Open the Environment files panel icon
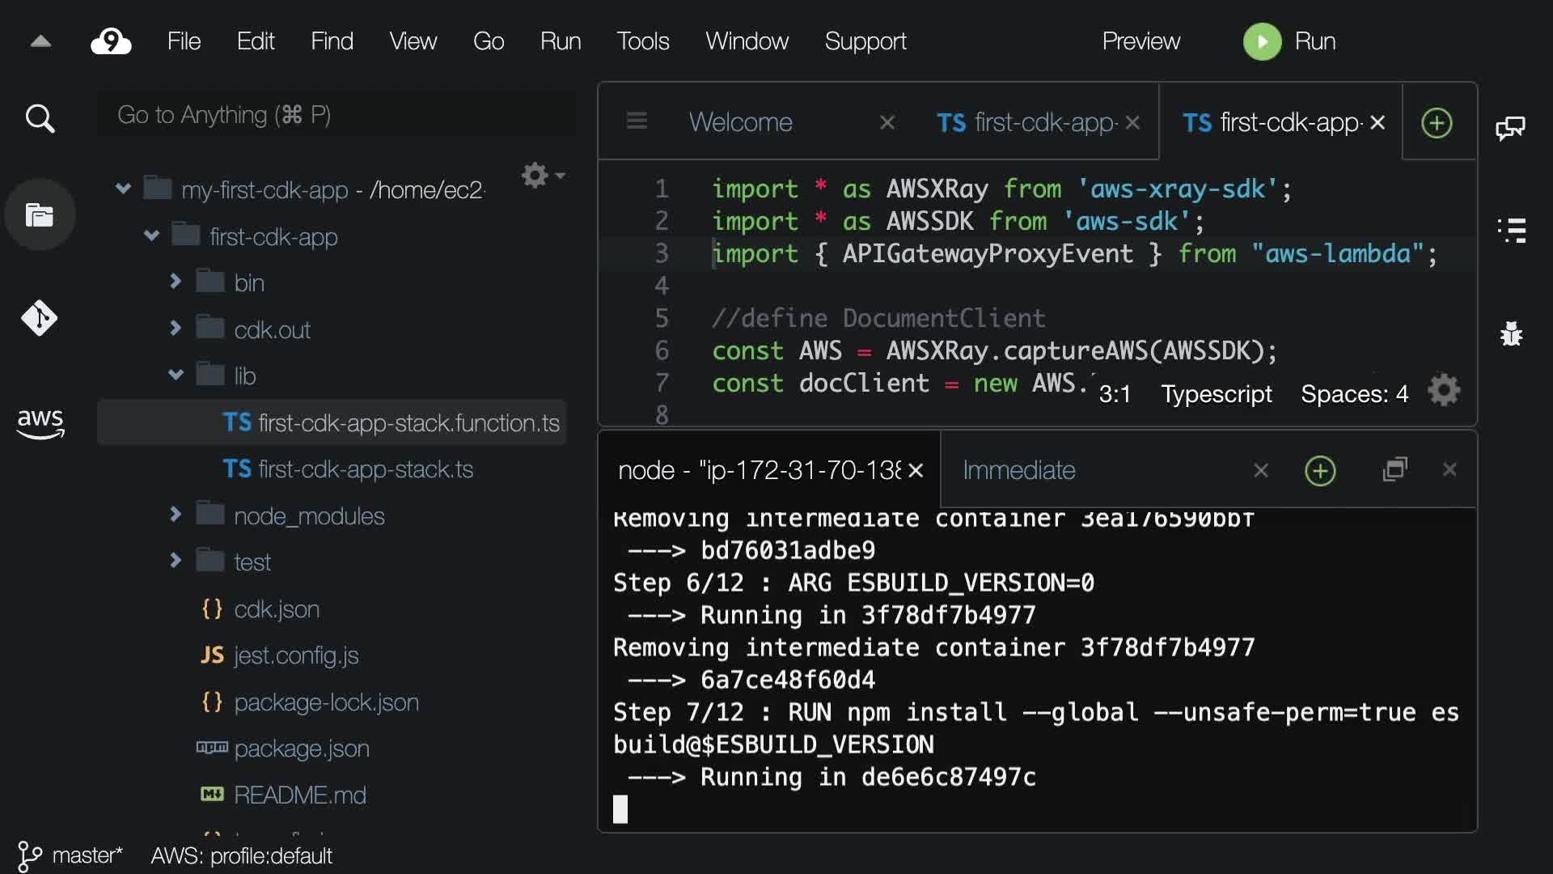This screenshot has height=874, width=1553. click(x=40, y=215)
